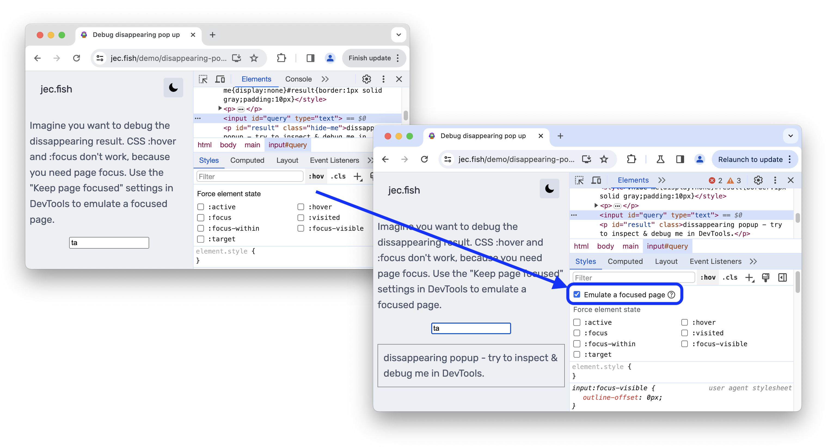
Task: Open DevTools settings gear icon
Action: tap(758, 180)
